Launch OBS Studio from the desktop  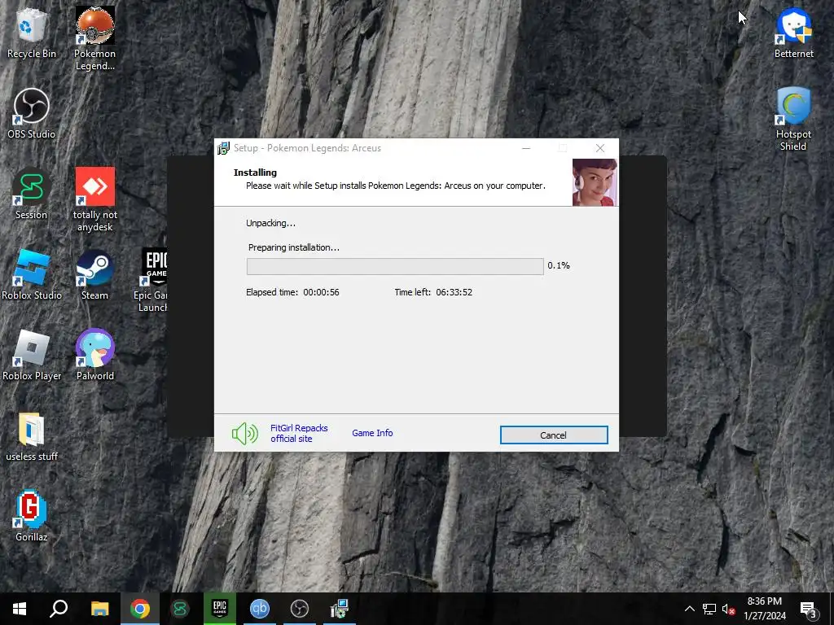coord(32,113)
